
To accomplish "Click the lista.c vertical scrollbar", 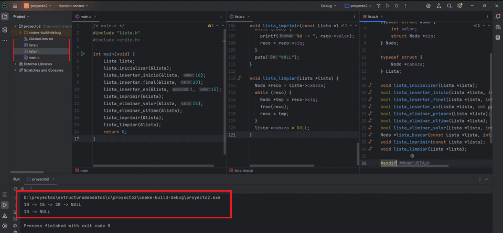I will [x=358, y=153].
